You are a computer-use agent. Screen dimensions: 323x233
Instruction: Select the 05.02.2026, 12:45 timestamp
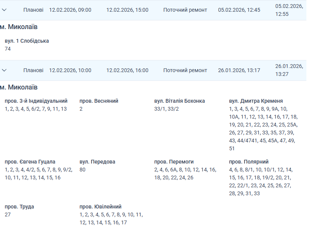[x=239, y=10]
